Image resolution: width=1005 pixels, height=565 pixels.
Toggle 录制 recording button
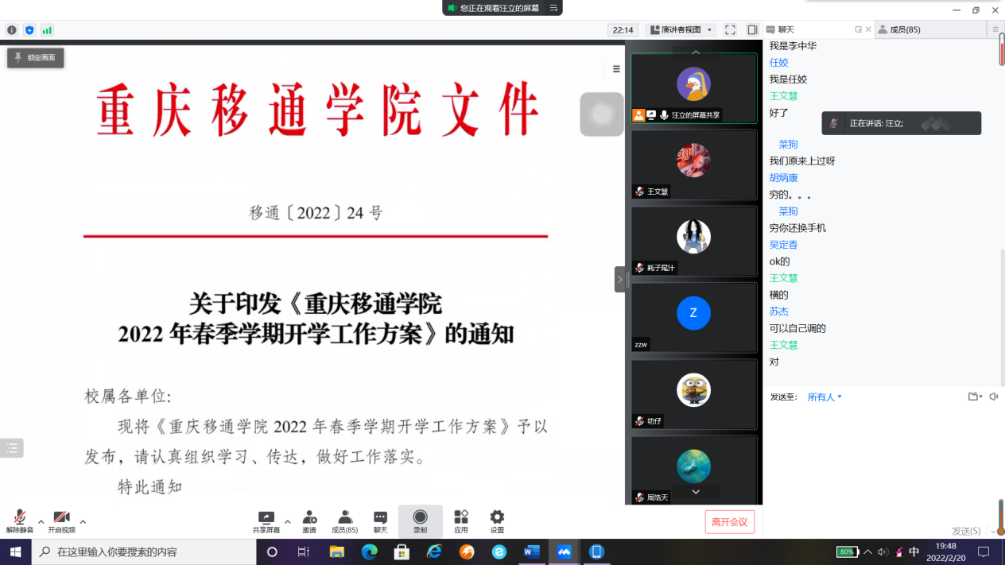[420, 521]
